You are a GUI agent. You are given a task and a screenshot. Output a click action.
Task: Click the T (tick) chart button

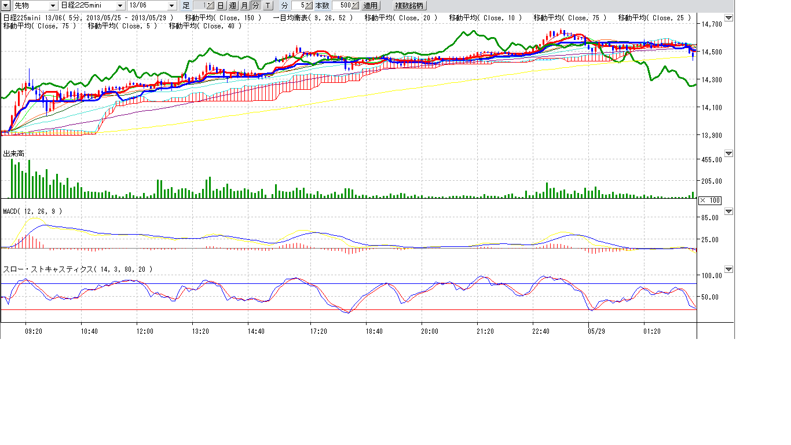(268, 5)
